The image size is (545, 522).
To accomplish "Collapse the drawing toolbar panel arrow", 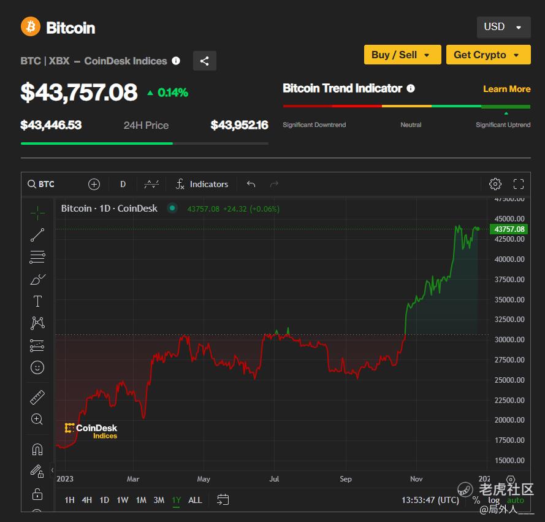I will pos(52,470).
